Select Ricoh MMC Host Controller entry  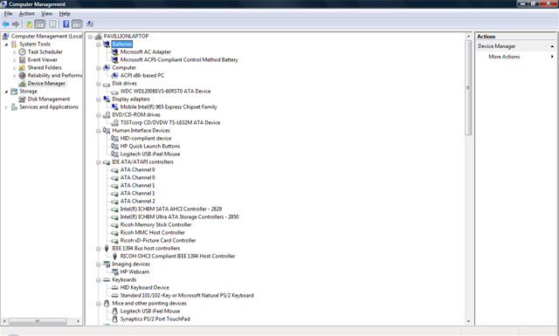coord(153,233)
